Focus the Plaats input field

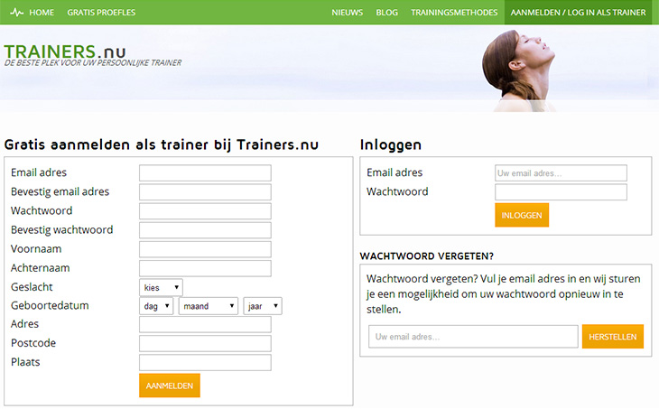click(x=205, y=362)
